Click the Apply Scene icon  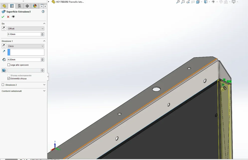click(x=226, y=2)
